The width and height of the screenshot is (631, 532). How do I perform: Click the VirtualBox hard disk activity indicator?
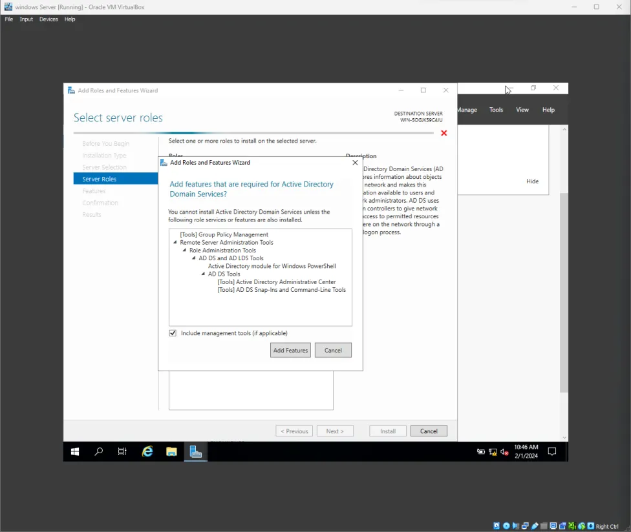point(497,526)
